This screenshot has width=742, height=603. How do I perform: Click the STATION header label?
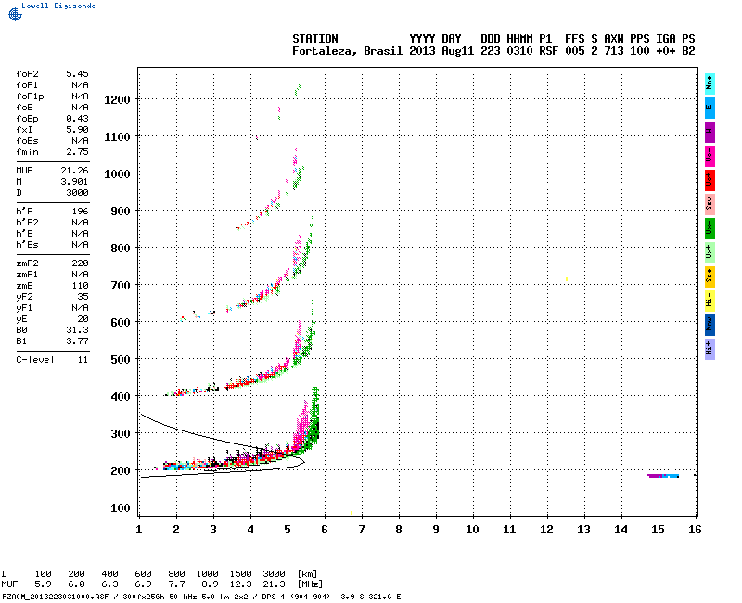pyautogui.click(x=315, y=39)
